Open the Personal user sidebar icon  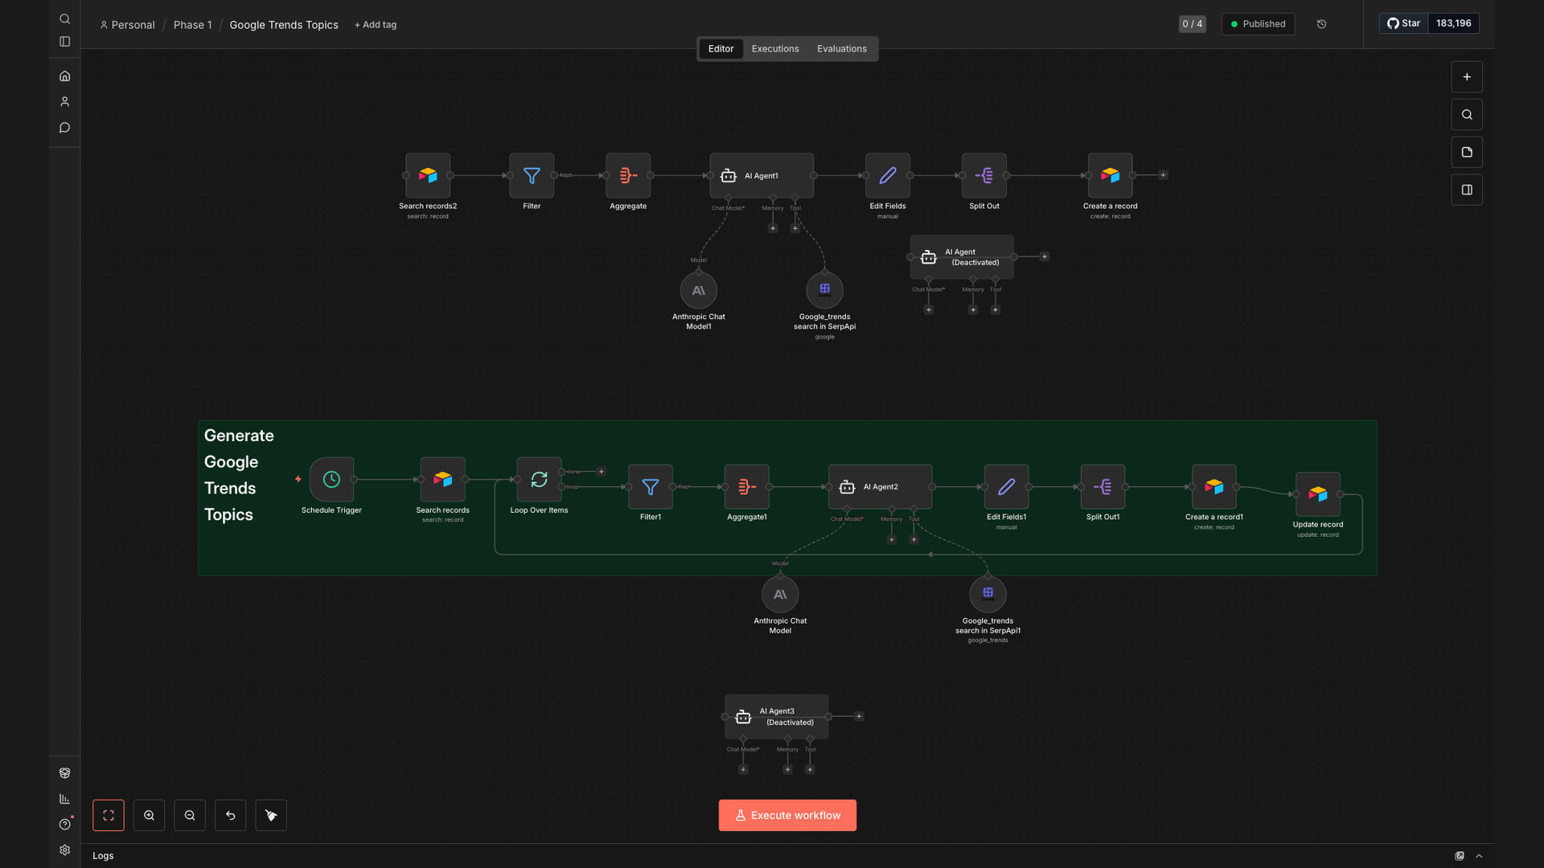click(65, 102)
